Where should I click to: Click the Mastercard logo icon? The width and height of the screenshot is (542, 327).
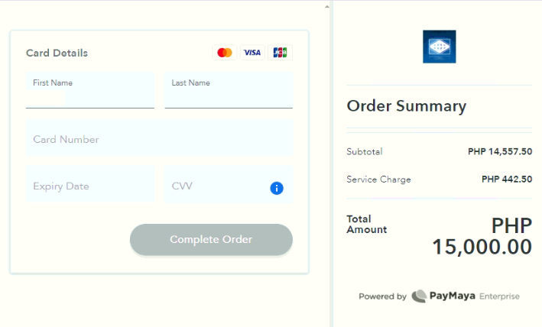pyautogui.click(x=225, y=53)
